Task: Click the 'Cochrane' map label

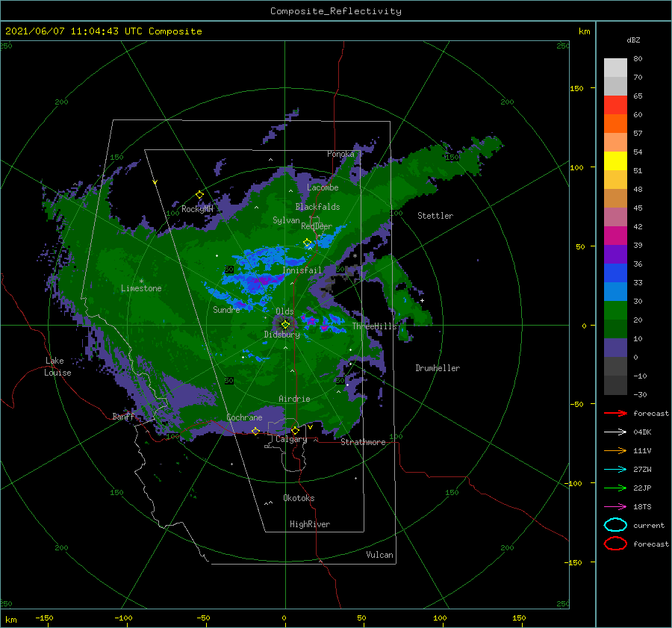Action: (244, 417)
